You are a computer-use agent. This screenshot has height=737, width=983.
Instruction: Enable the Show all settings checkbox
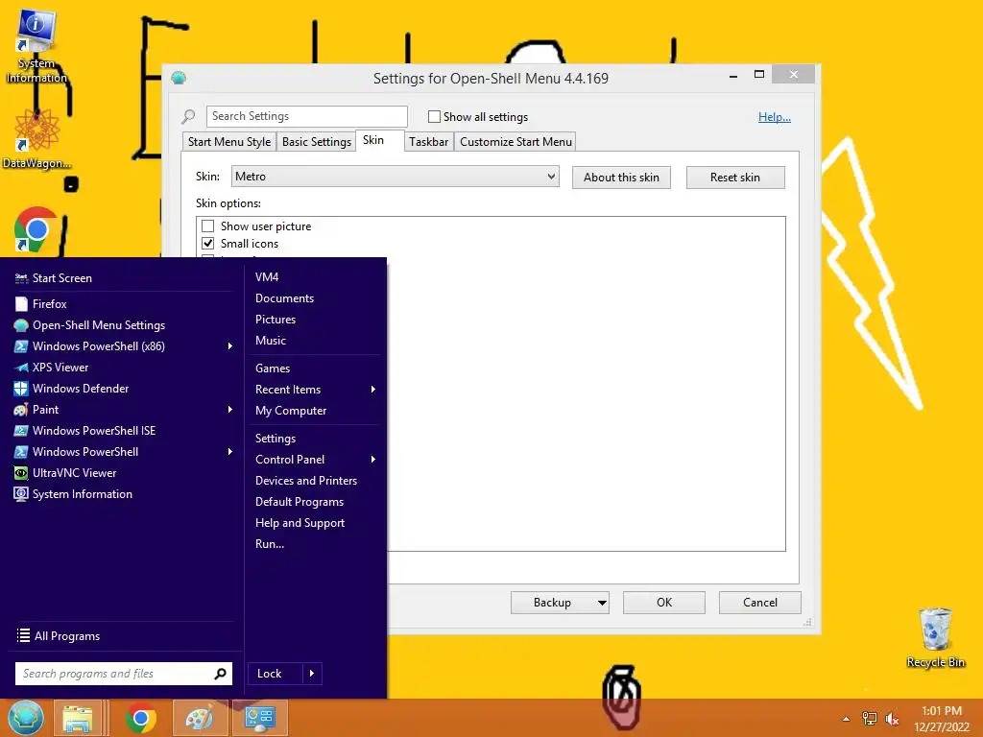click(x=434, y=116)
